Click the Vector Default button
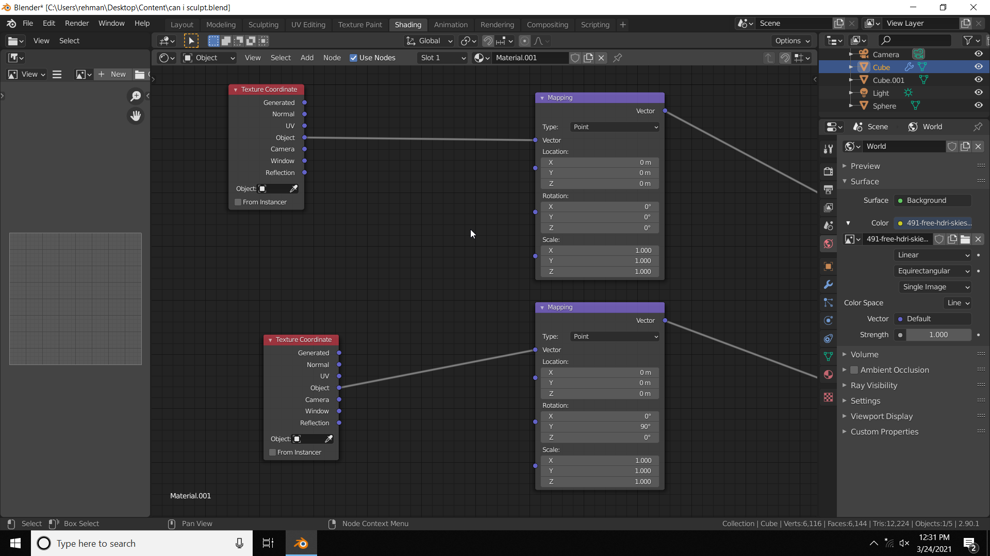990x556 pixels. point(933,319)
